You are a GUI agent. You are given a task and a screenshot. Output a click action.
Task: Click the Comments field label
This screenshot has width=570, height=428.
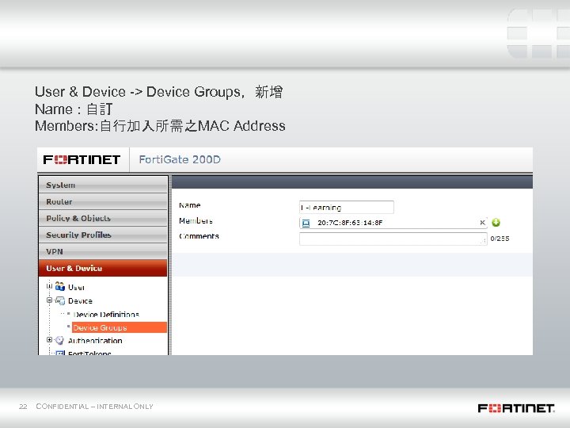(x=199, y=236)
